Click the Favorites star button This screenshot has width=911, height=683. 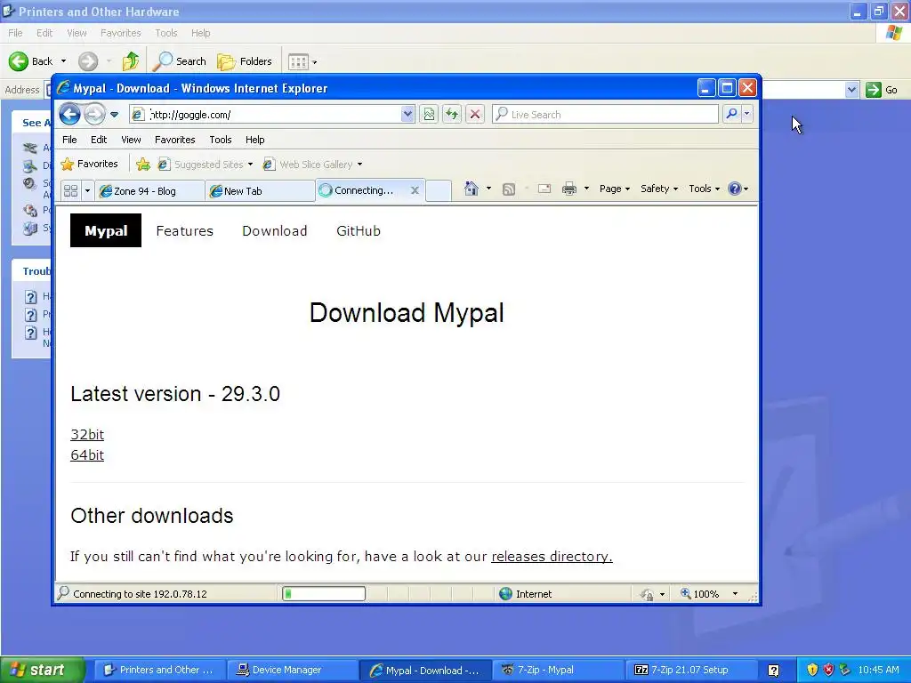click(x=90, y=165)
